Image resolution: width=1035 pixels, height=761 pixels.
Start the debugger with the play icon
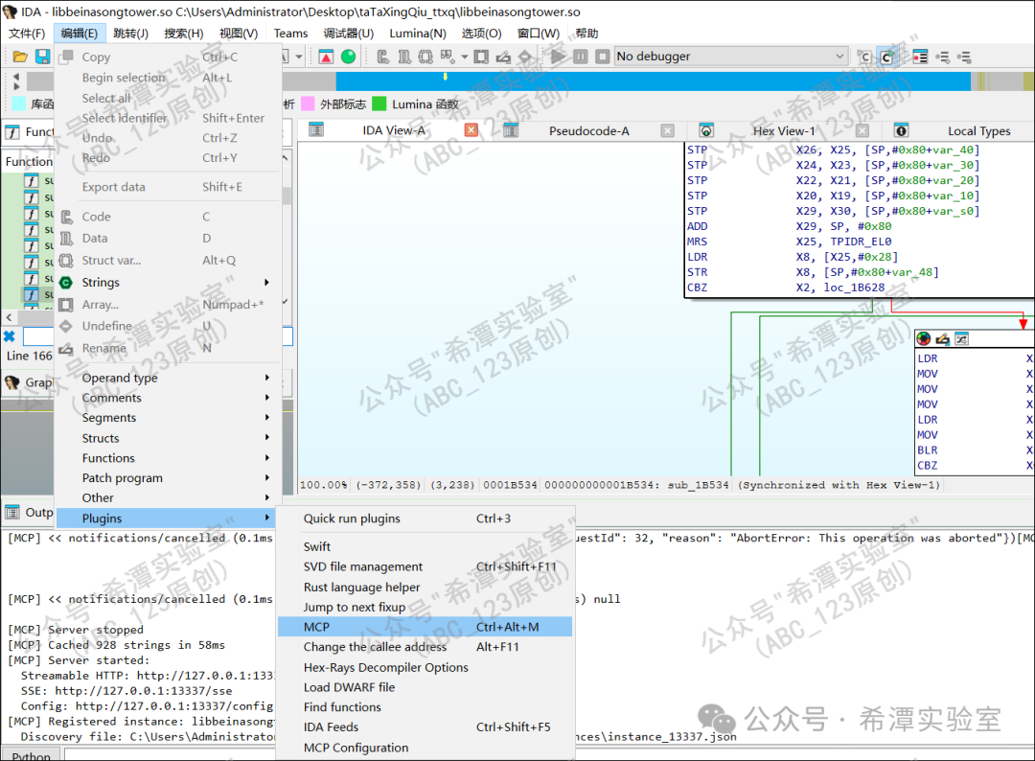tap(558, 56)
